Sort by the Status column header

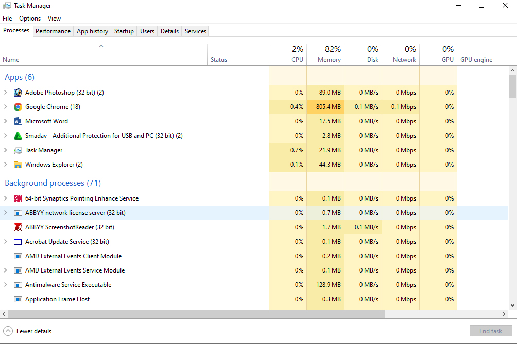tap(238, 55)
